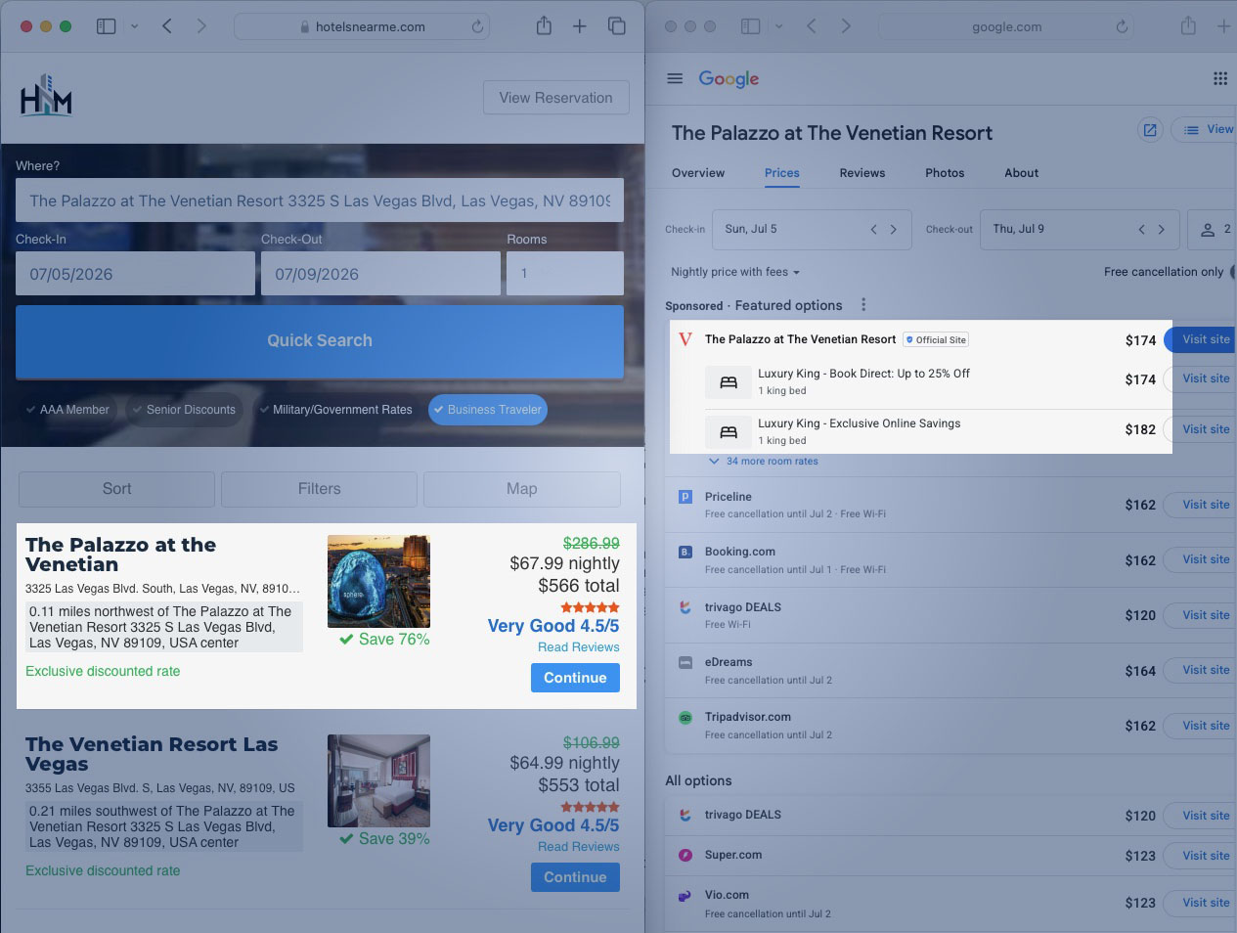The height and width of the screenshot is (933, 1237).
Task: Click the Quick Search button
Action: [x=320, y=341]
